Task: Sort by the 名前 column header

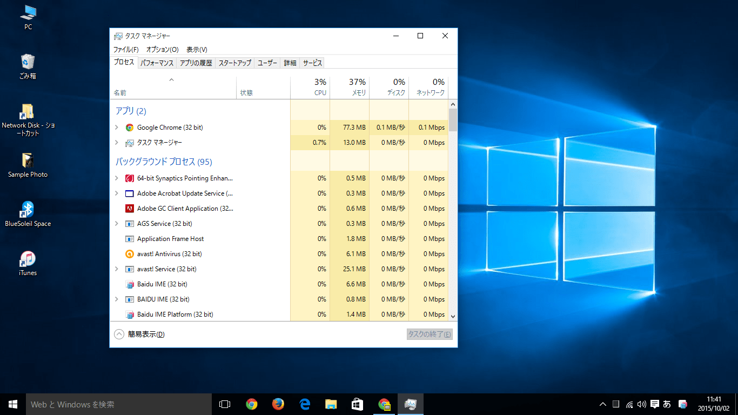Action: pyautogui.click(x=173, y=88)
